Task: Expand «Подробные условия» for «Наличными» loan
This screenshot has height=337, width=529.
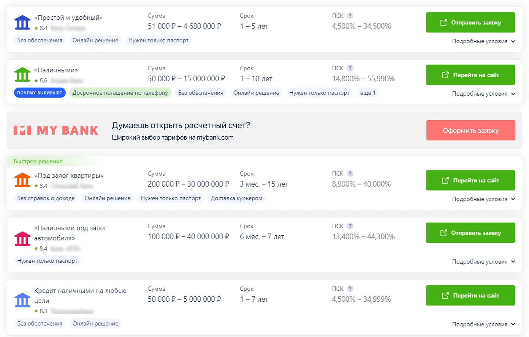Action: (x=483, y=94)
